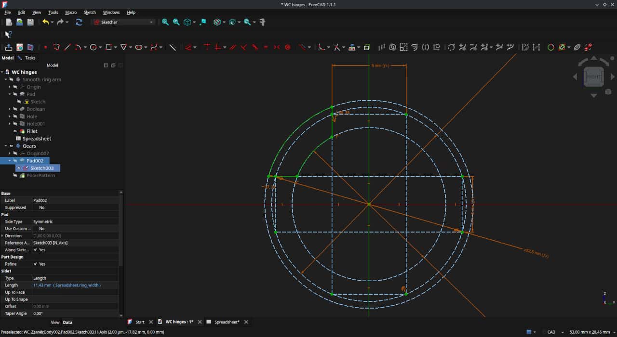Toggle visibility eye of Sketch003

19,168
